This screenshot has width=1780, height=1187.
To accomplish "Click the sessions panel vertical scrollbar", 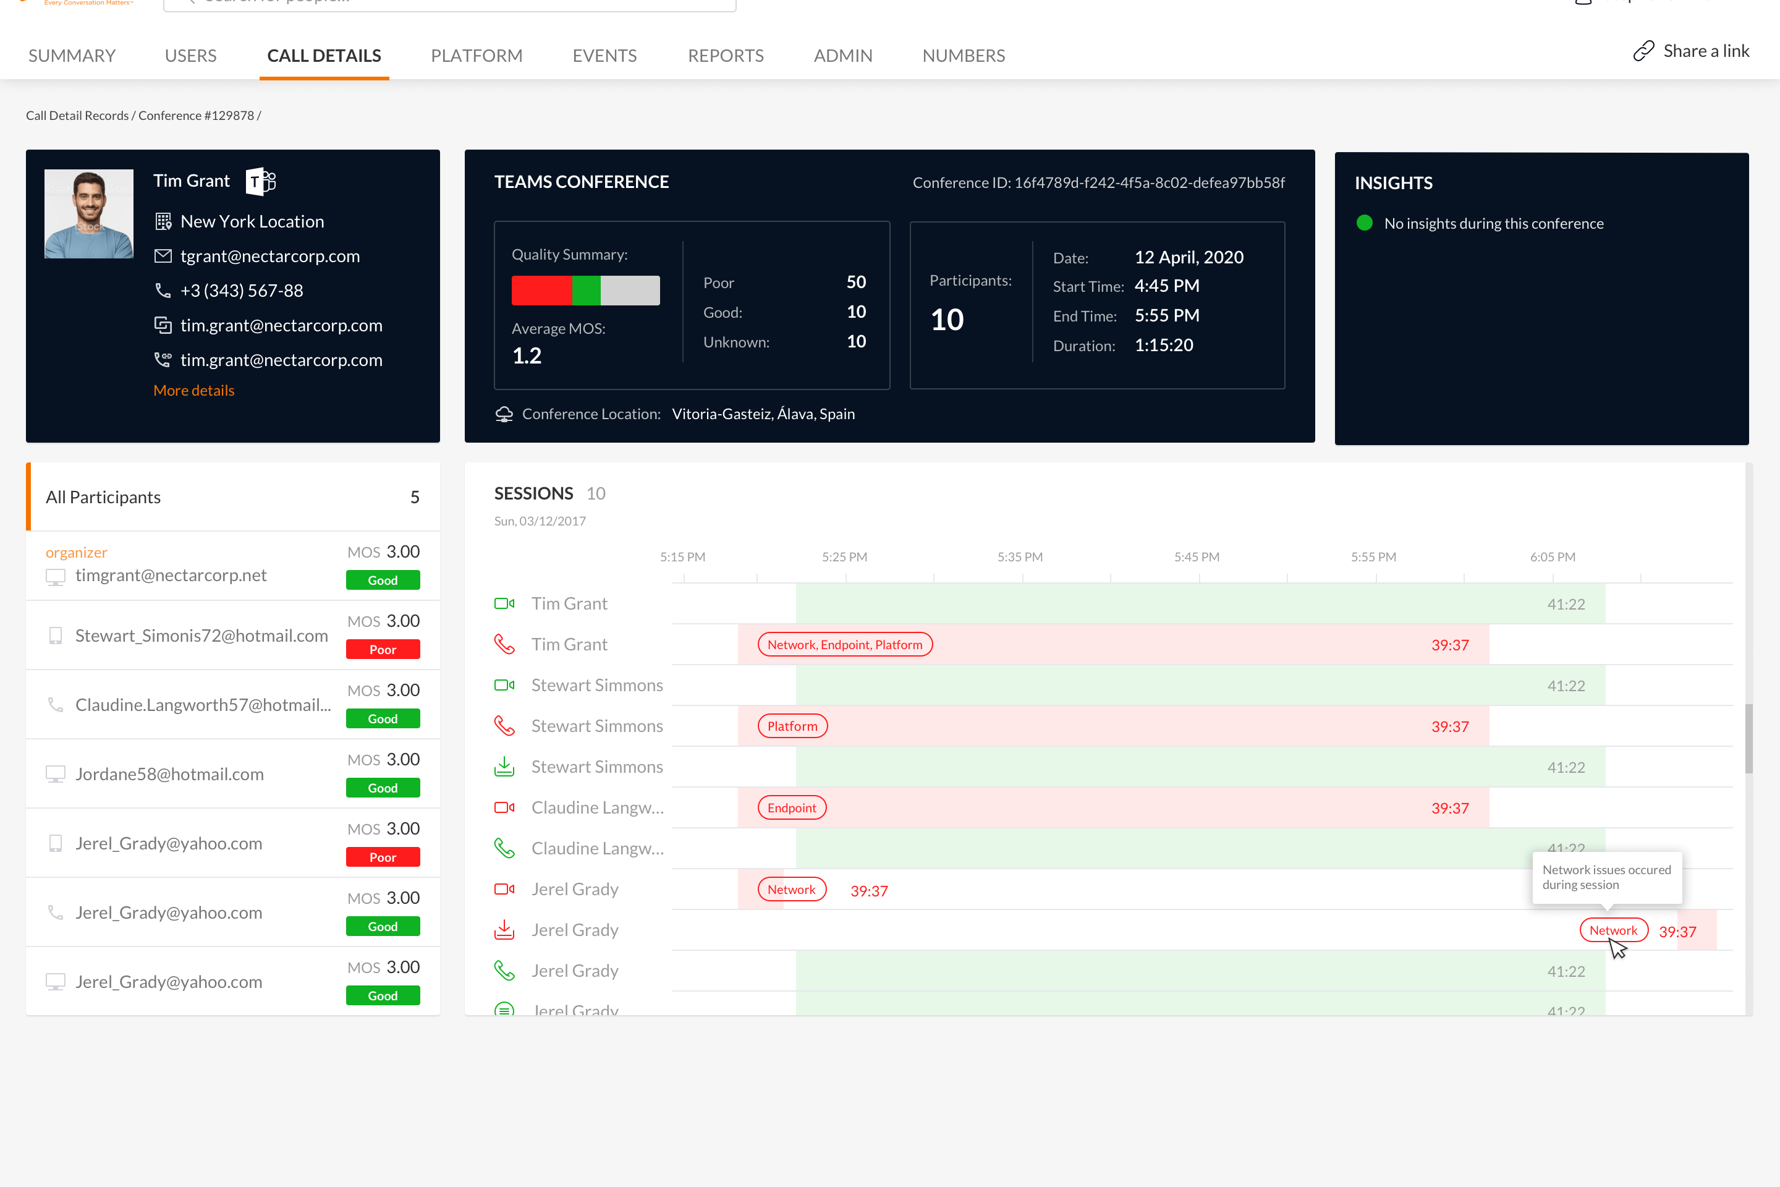I will tap(1748, 738).
